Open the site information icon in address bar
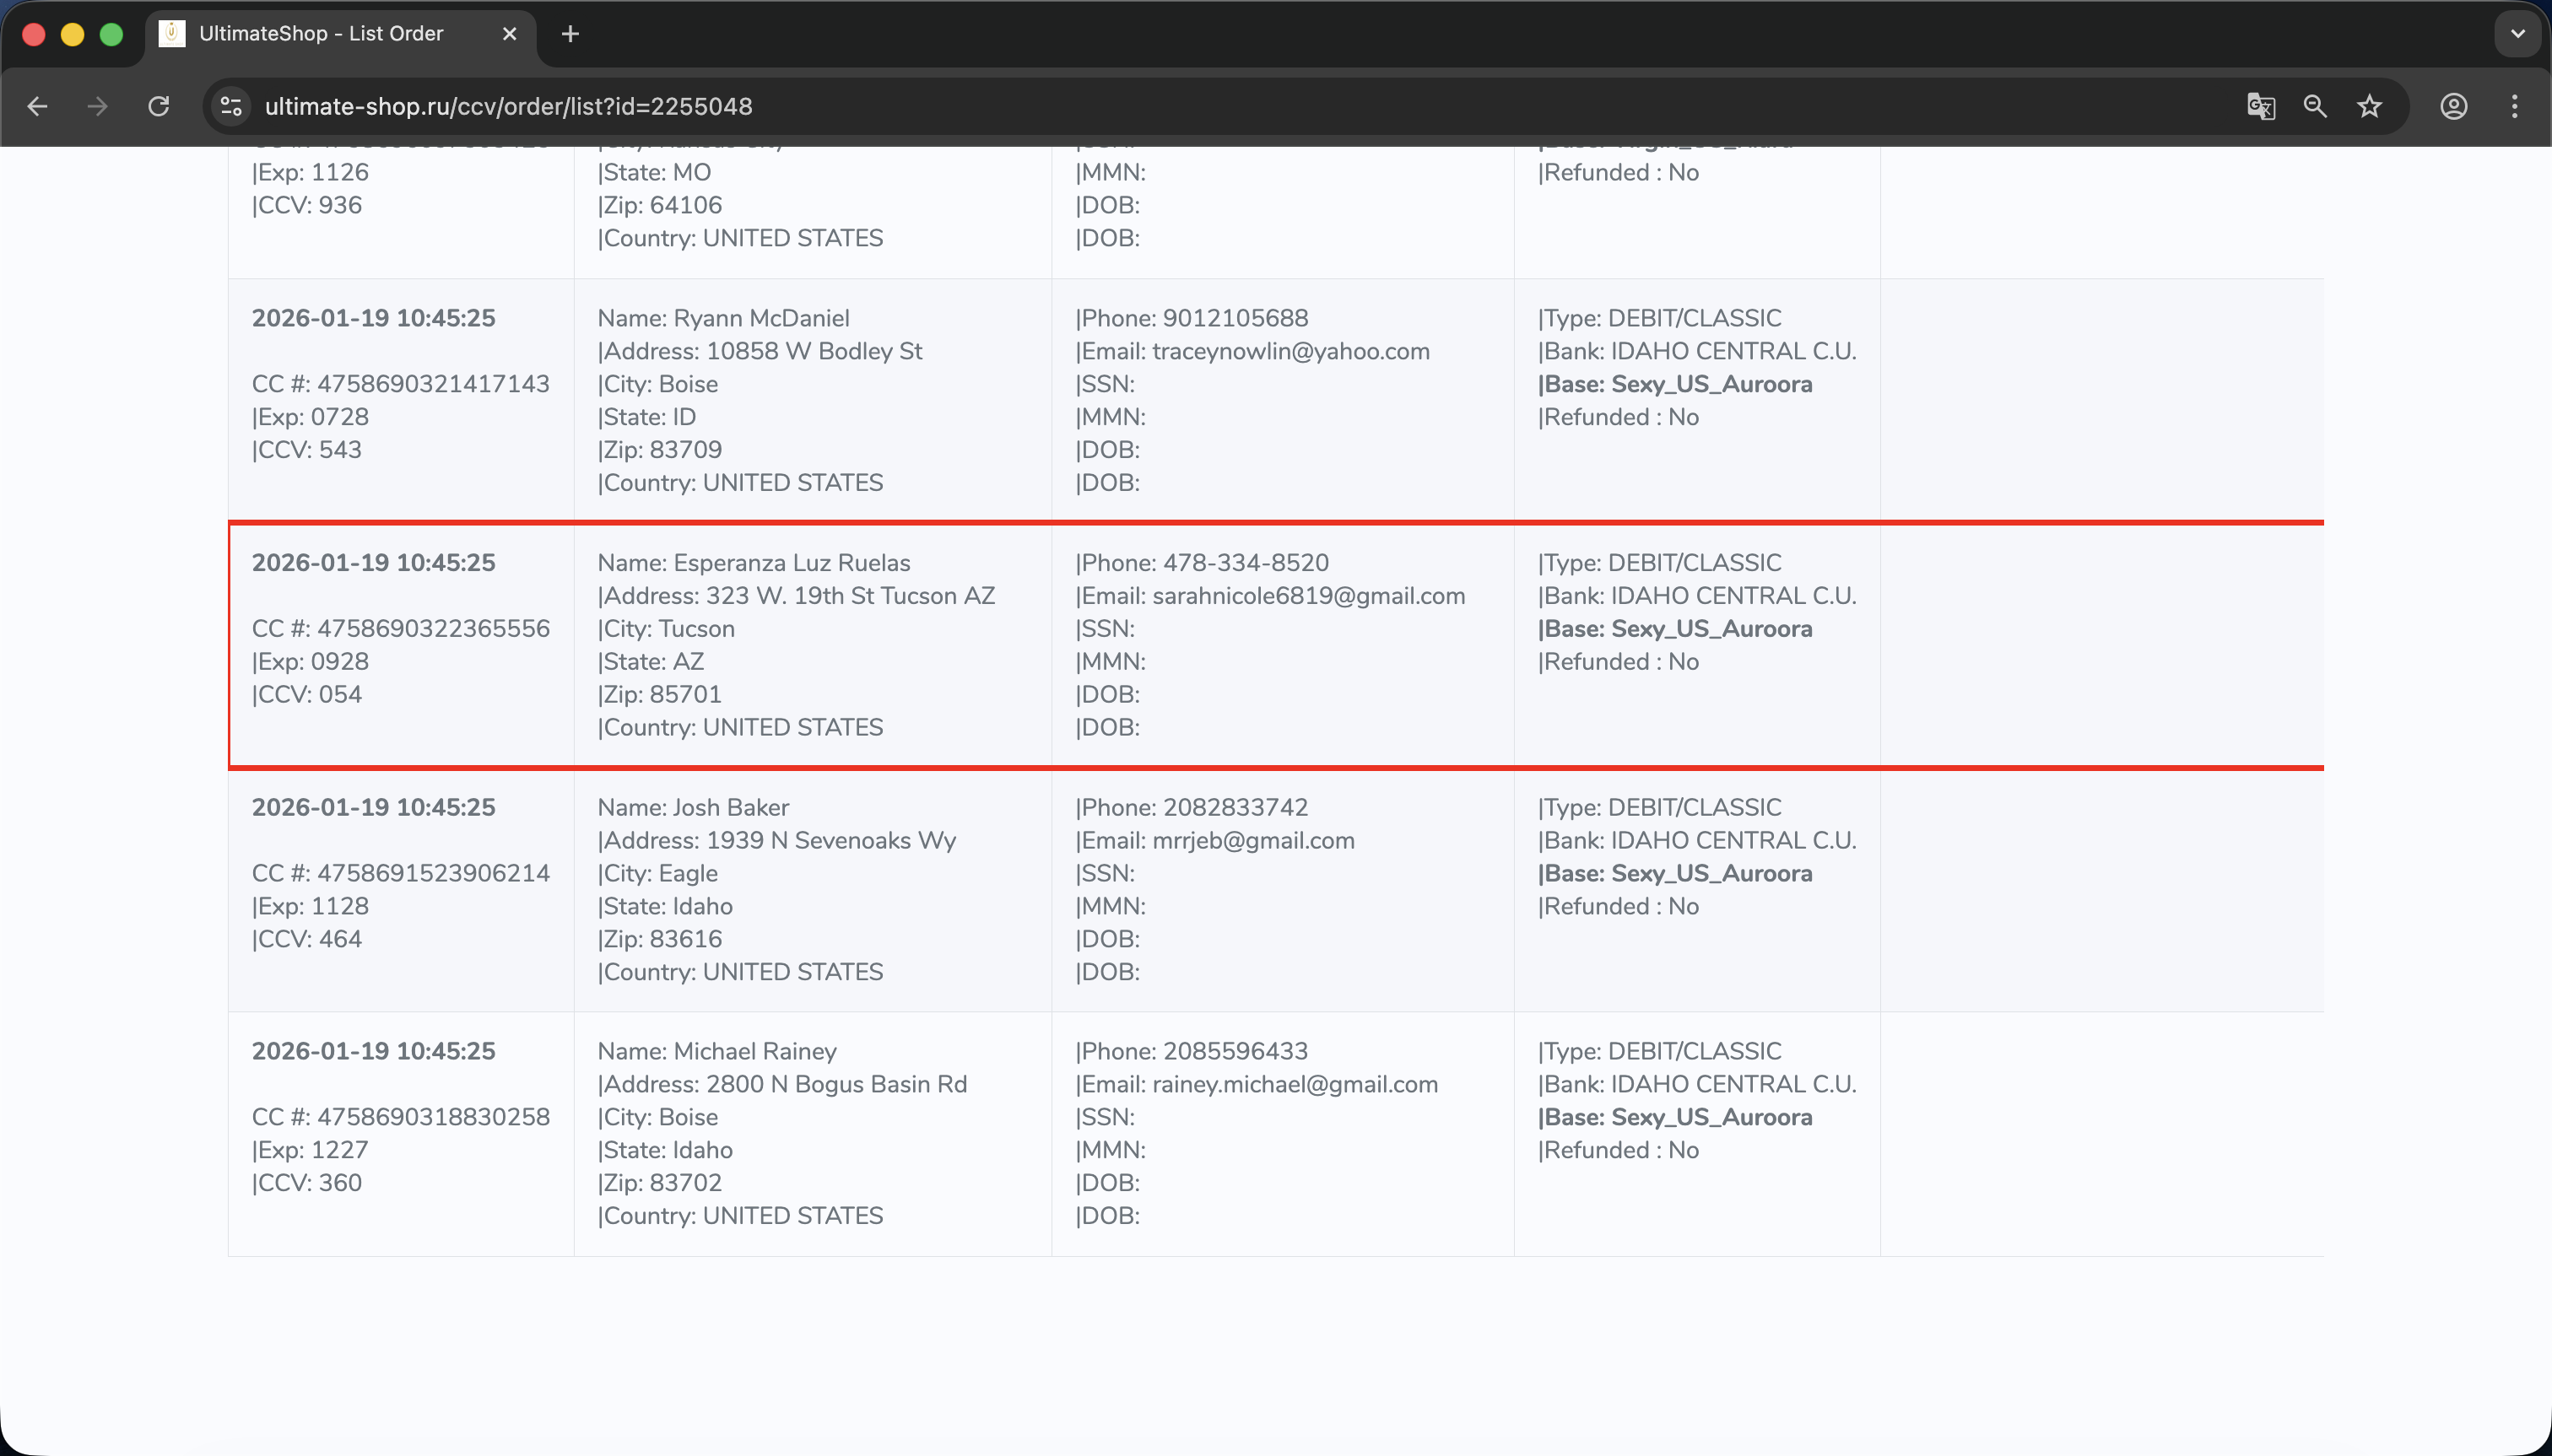The width and height of the screenshot is (2552, 1456). [231, 106]
